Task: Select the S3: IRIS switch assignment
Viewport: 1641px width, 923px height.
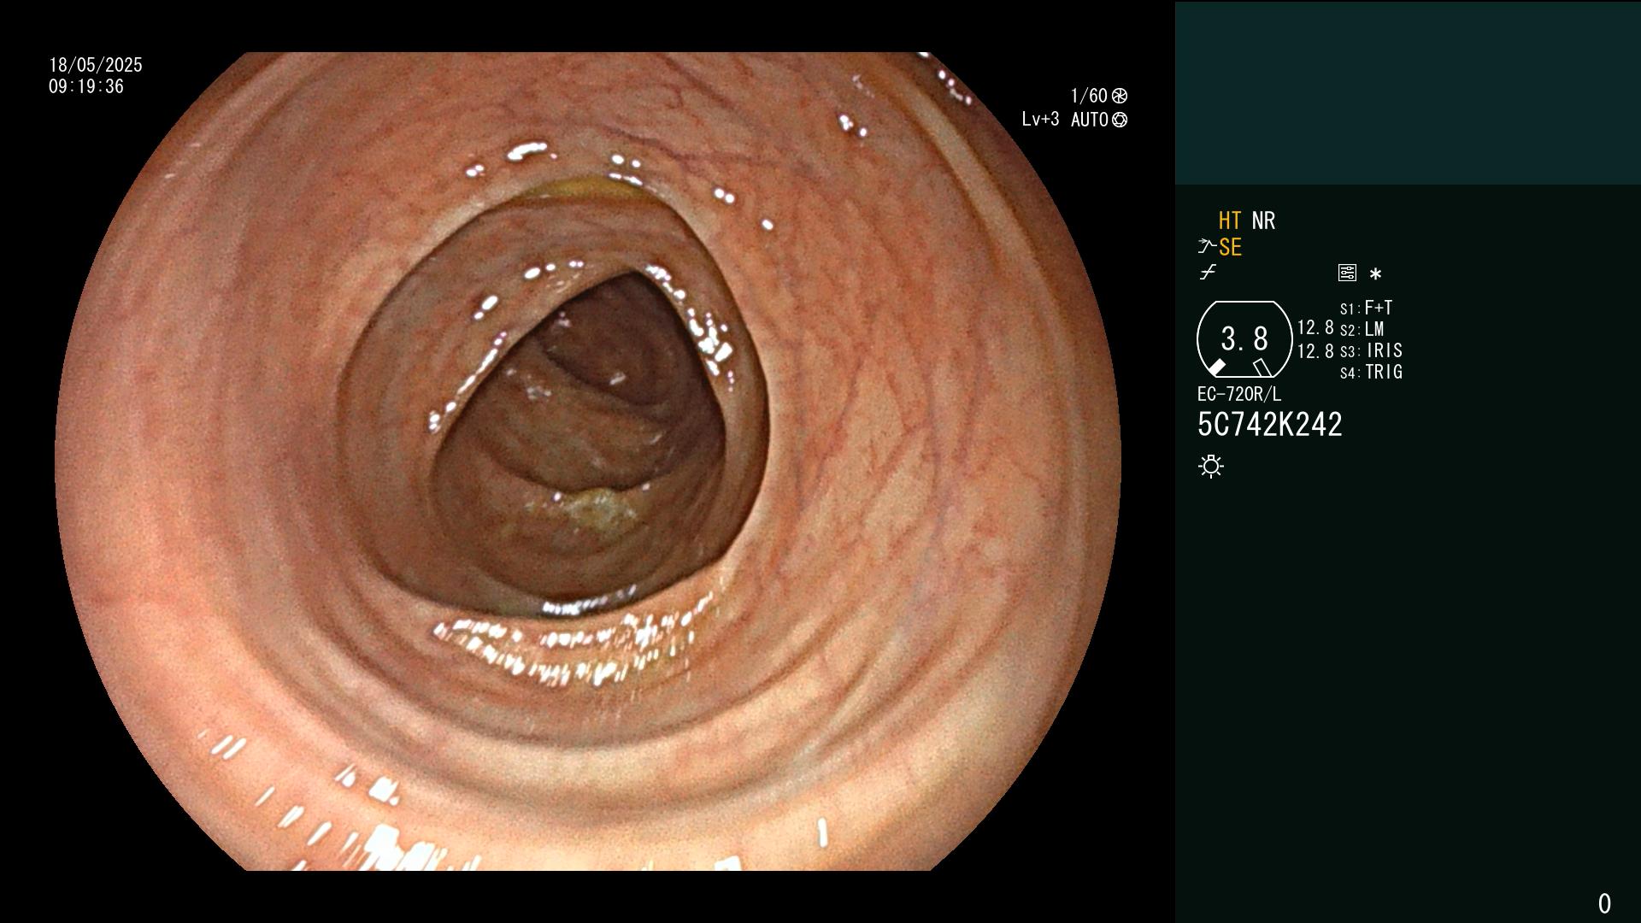Action: pyautogui.click(x=1371, y=350)
